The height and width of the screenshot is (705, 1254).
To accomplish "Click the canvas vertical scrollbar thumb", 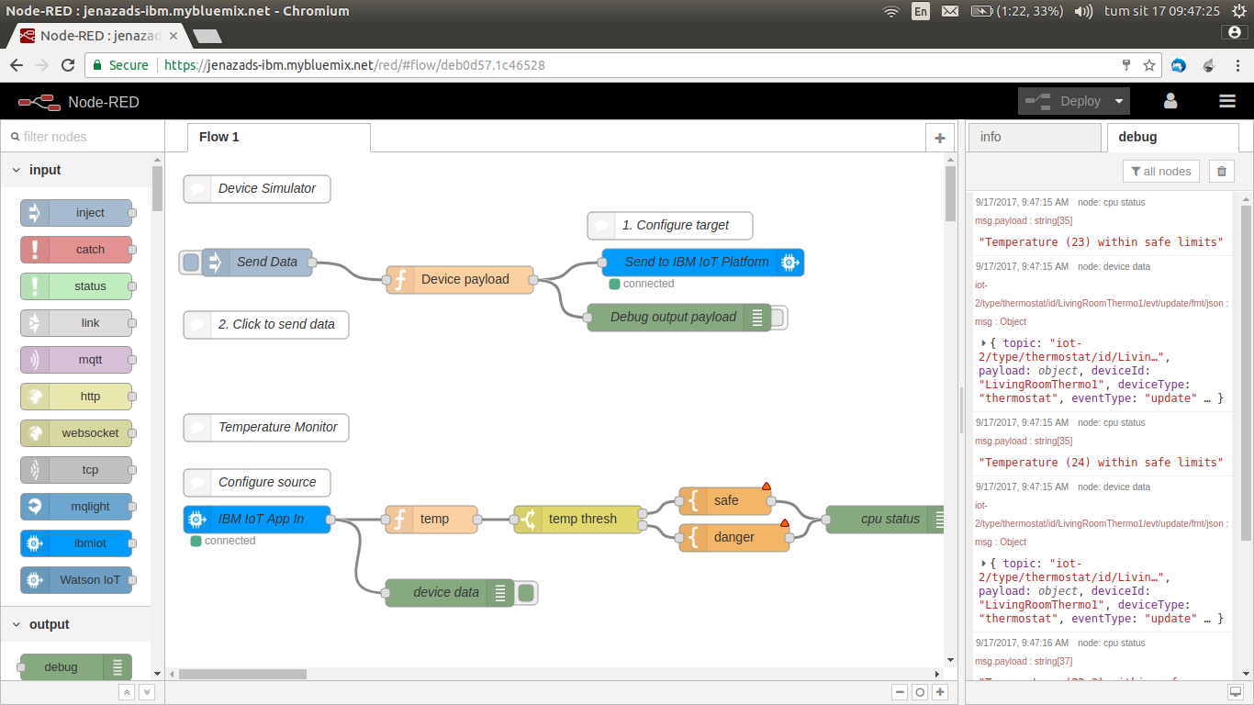I will (x=950, y=193).
